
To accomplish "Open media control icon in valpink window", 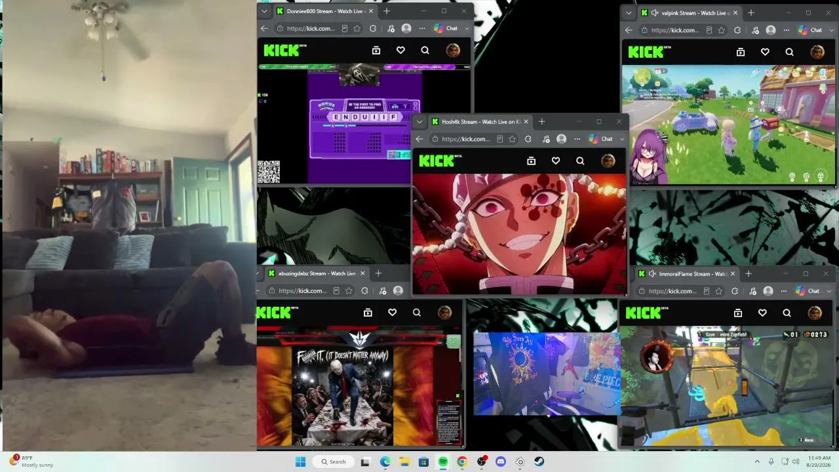I will [x=755, y=30].
